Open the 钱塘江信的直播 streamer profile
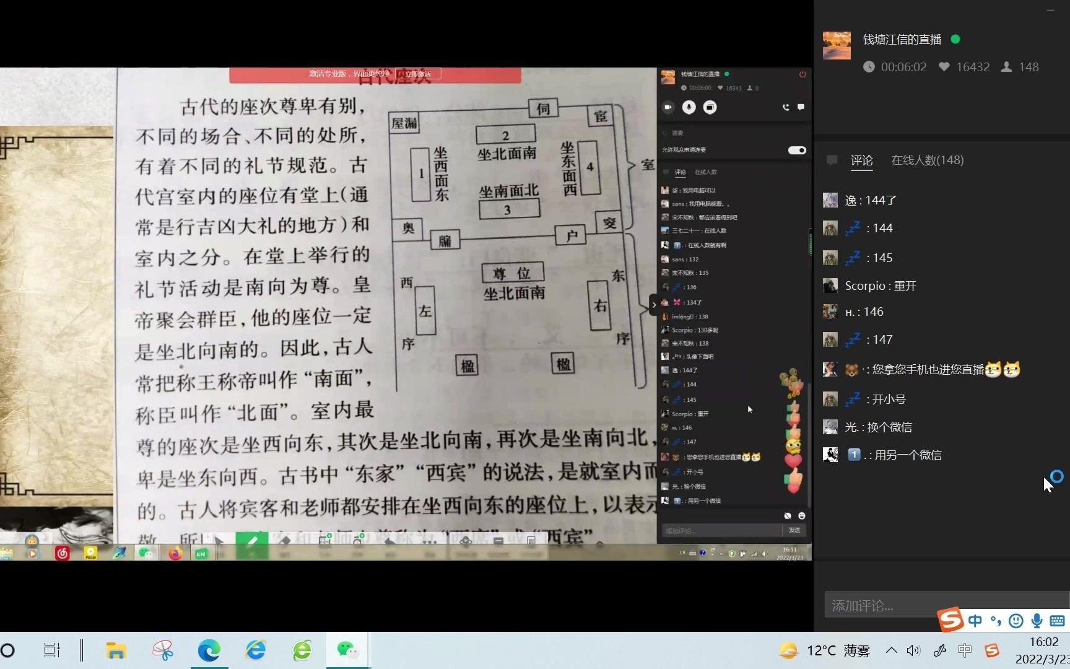This screenshot has height=669, width=1070. [x=901, y=39]
